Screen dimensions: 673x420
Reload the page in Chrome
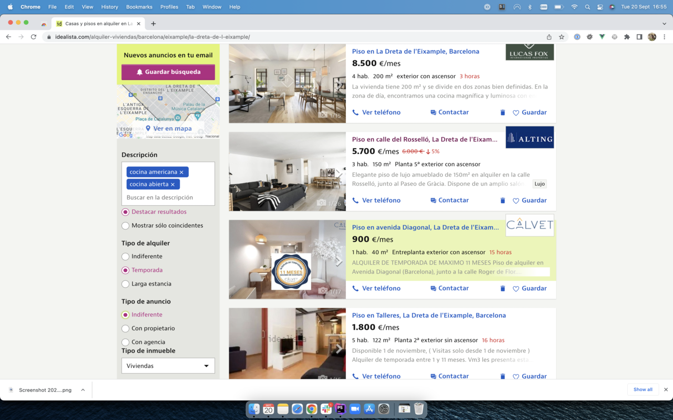pos(34,37)
